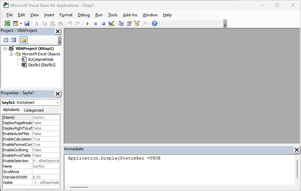Click EnableSelection value xlNoRestrictions
The image size is (301, 191).
[x=46, y=161]
